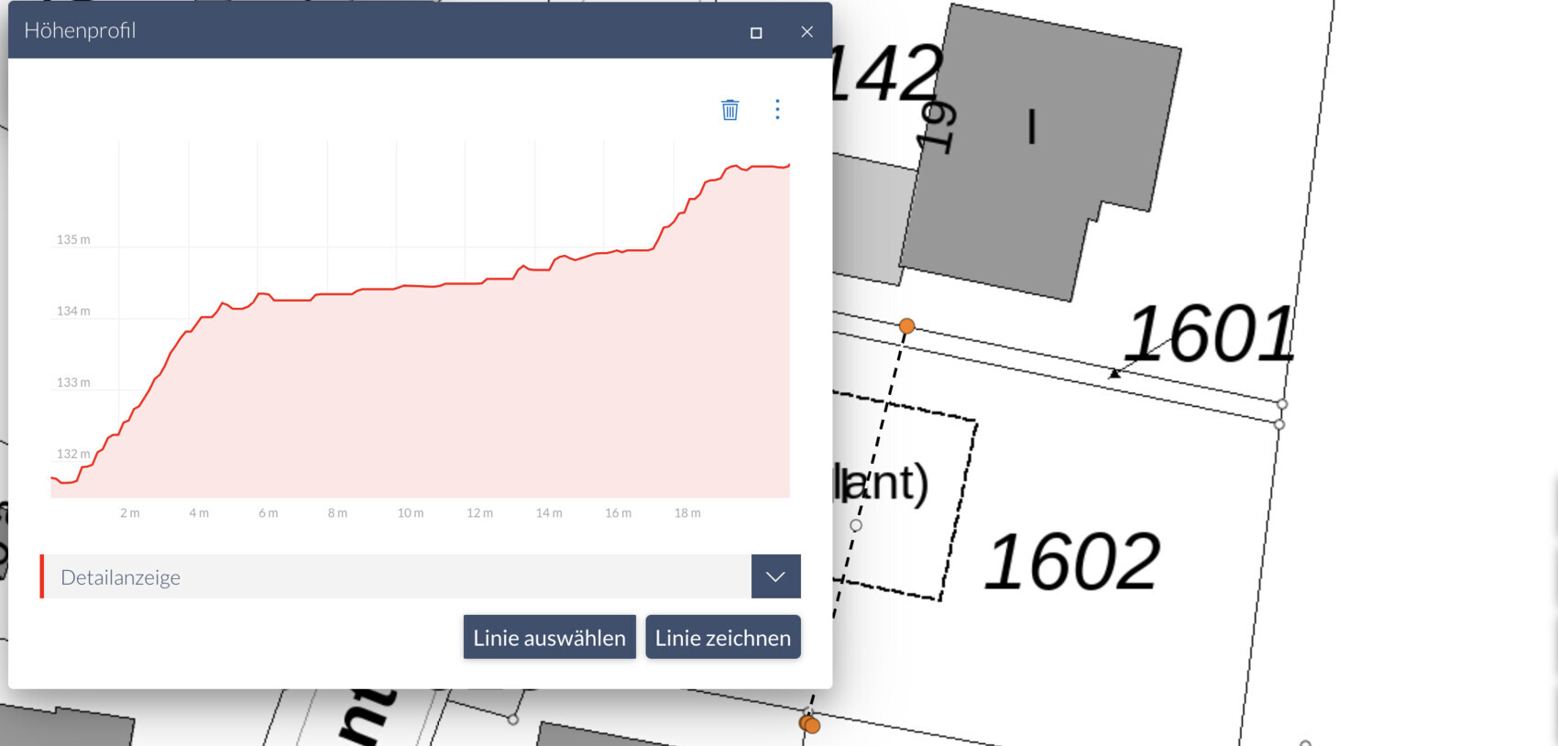This screenshot has width=1558, height=746.
Task: Select the parcel number 1602 label
Action: (x=1071, y=562)
